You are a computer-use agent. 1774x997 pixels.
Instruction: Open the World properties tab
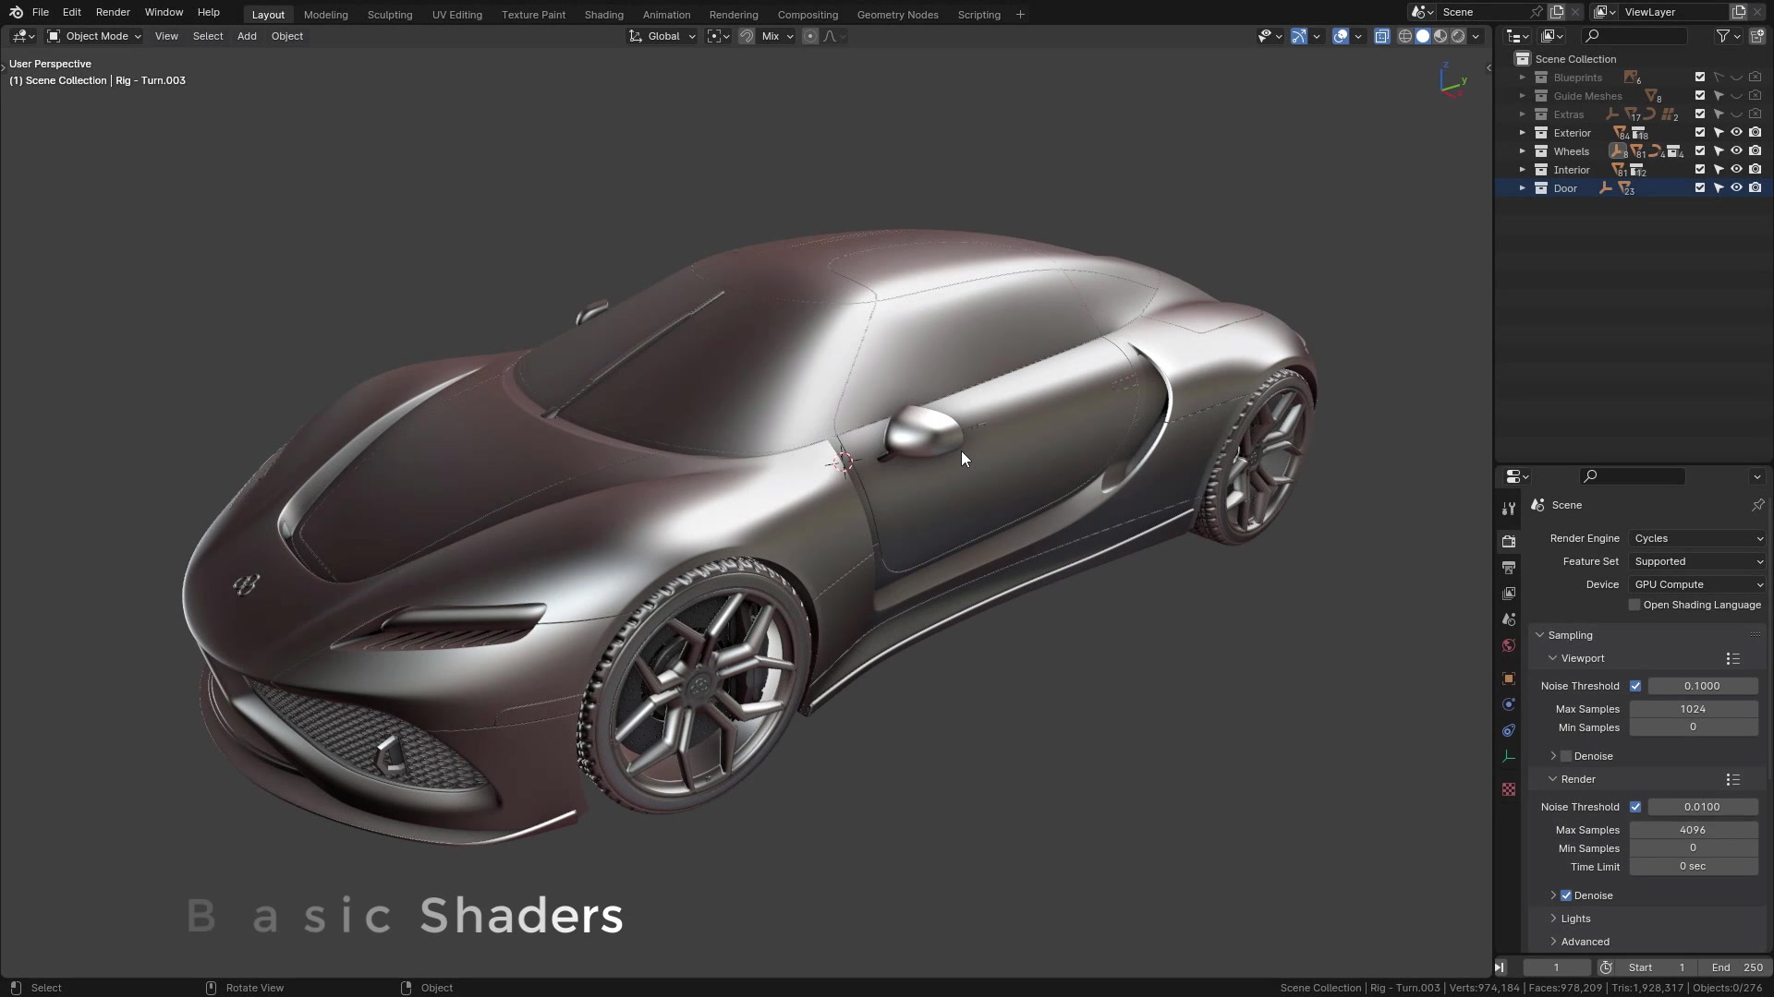[x=1509, y=645]
